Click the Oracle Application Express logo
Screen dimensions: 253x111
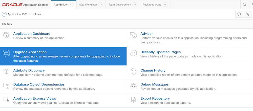click(x=25, y=5)
